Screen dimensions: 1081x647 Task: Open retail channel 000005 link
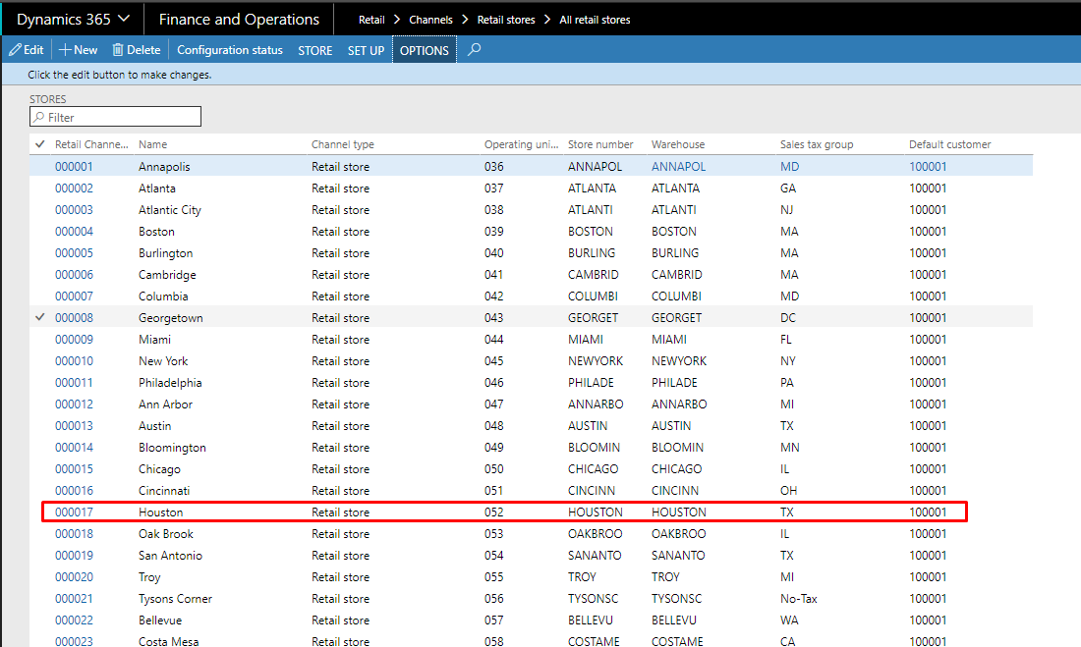click(x=74, y=253)
